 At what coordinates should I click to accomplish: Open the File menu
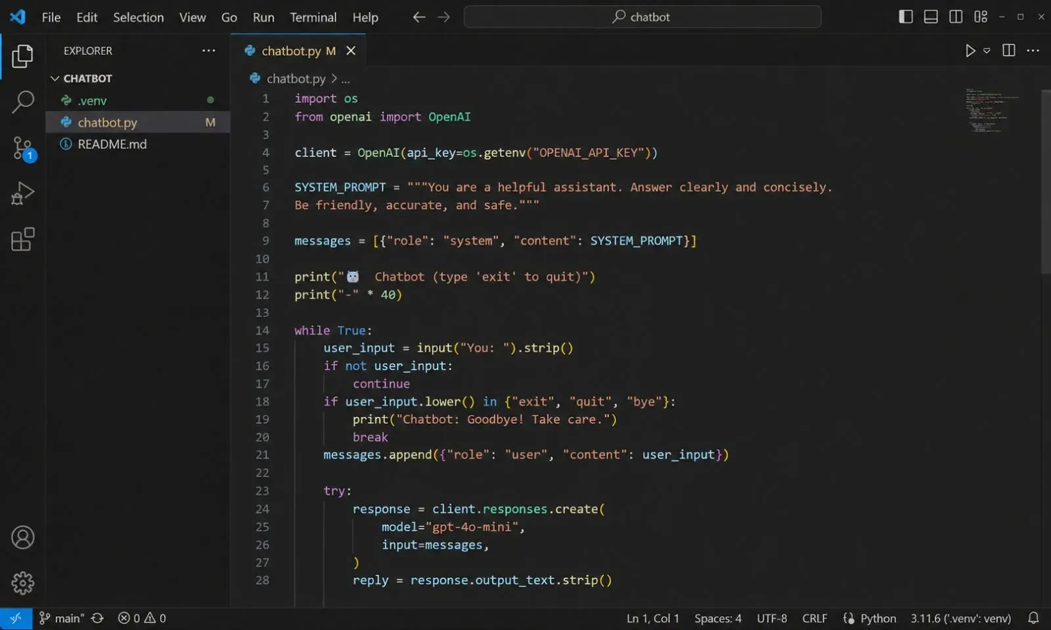tap(51, 17)
